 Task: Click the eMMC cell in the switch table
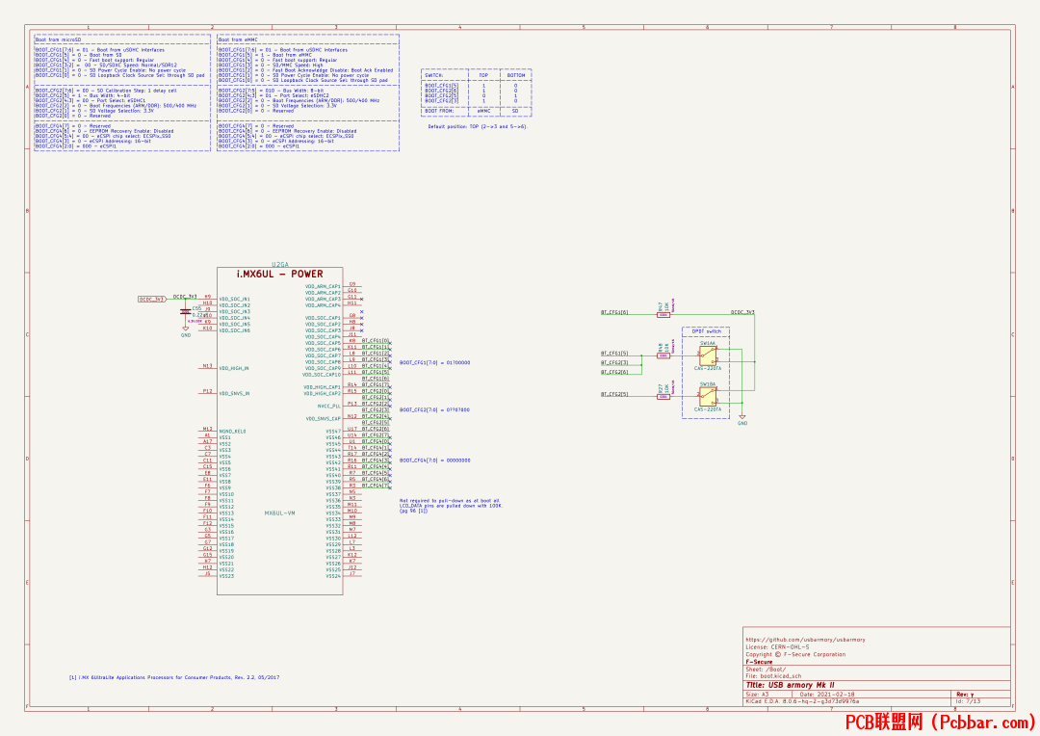pos(483,111)
